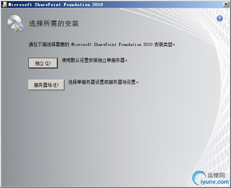Viewport: 231px width, 188px height.
Task: Choose the 服务器场(F) server farm button
Action: pos(46,85)
